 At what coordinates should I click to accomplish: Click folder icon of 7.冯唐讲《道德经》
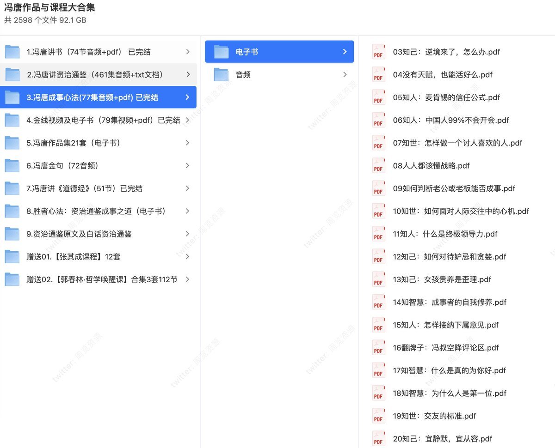12,188
